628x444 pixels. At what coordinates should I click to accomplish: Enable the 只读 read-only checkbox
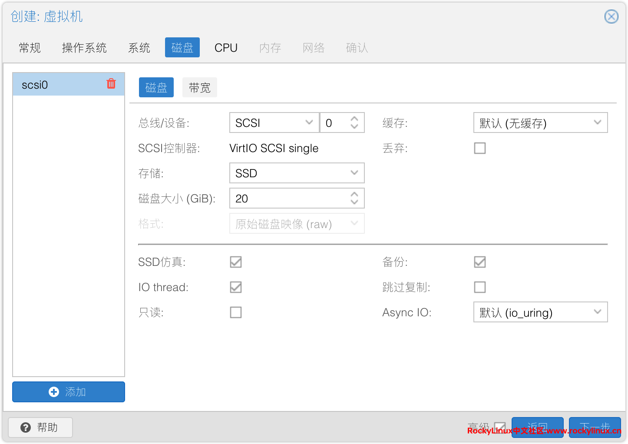pos(236,312)
